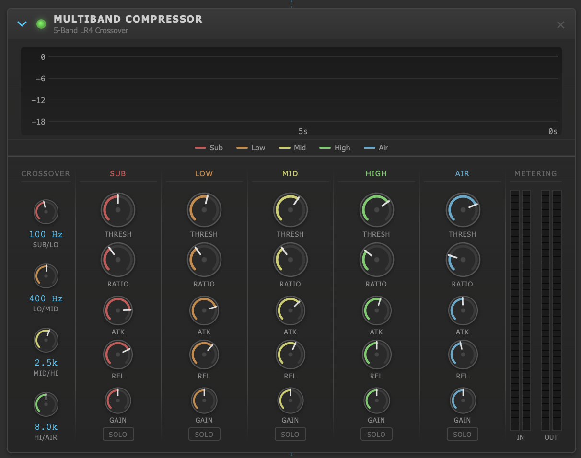581x458 pixels.
Task: Click the MULTIBAND COMPRESSOR title
Action: click(128, 19)
